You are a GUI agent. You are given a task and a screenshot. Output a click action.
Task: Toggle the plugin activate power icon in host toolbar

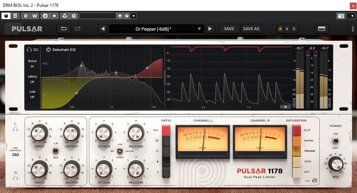[6, 16]
